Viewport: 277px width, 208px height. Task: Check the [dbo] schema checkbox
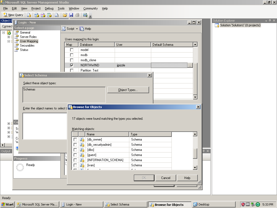pyautogui.click(x=75, y=150)
